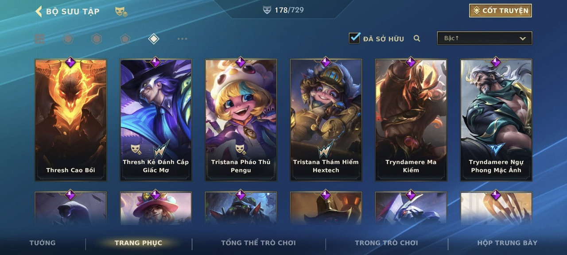Open the three-dots more filters icon
This screenshot has height=255, width=567.
pos(182,39)
